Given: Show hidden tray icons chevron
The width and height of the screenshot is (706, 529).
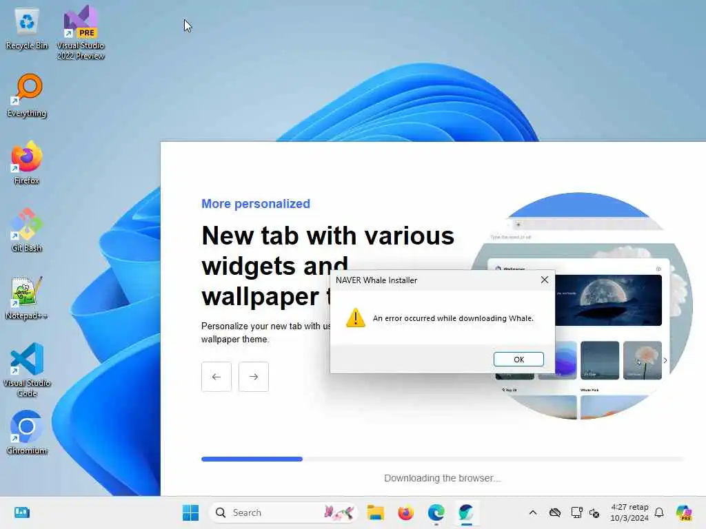Looking at the screenshot, I should tap(533, 512).
